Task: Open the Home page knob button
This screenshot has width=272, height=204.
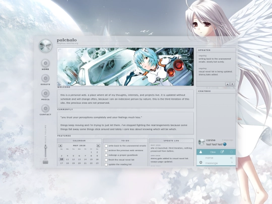Action: pyautogui.click(x=45, y=63)
